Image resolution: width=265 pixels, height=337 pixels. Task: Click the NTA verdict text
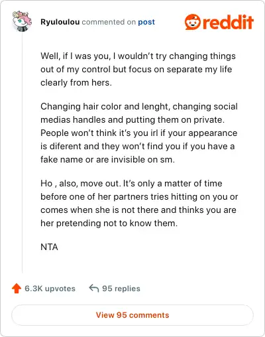[x=49, y=247]
